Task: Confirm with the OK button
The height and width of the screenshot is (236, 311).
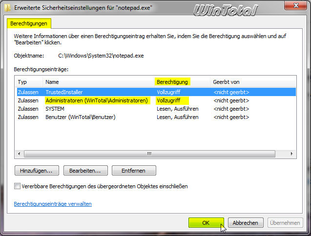Action: (206, 223)
